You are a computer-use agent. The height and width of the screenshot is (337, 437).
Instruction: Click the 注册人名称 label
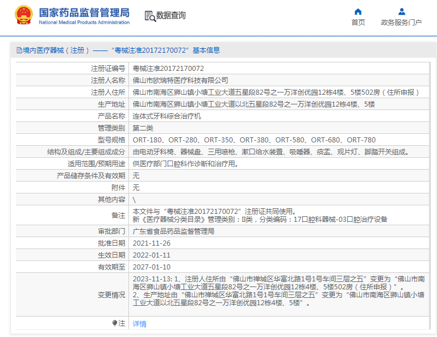click(x=108, y=81)
